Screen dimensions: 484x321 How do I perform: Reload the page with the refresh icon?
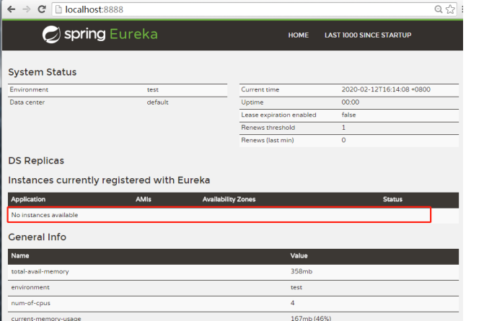pyautogui.click(x=42, y=9)
